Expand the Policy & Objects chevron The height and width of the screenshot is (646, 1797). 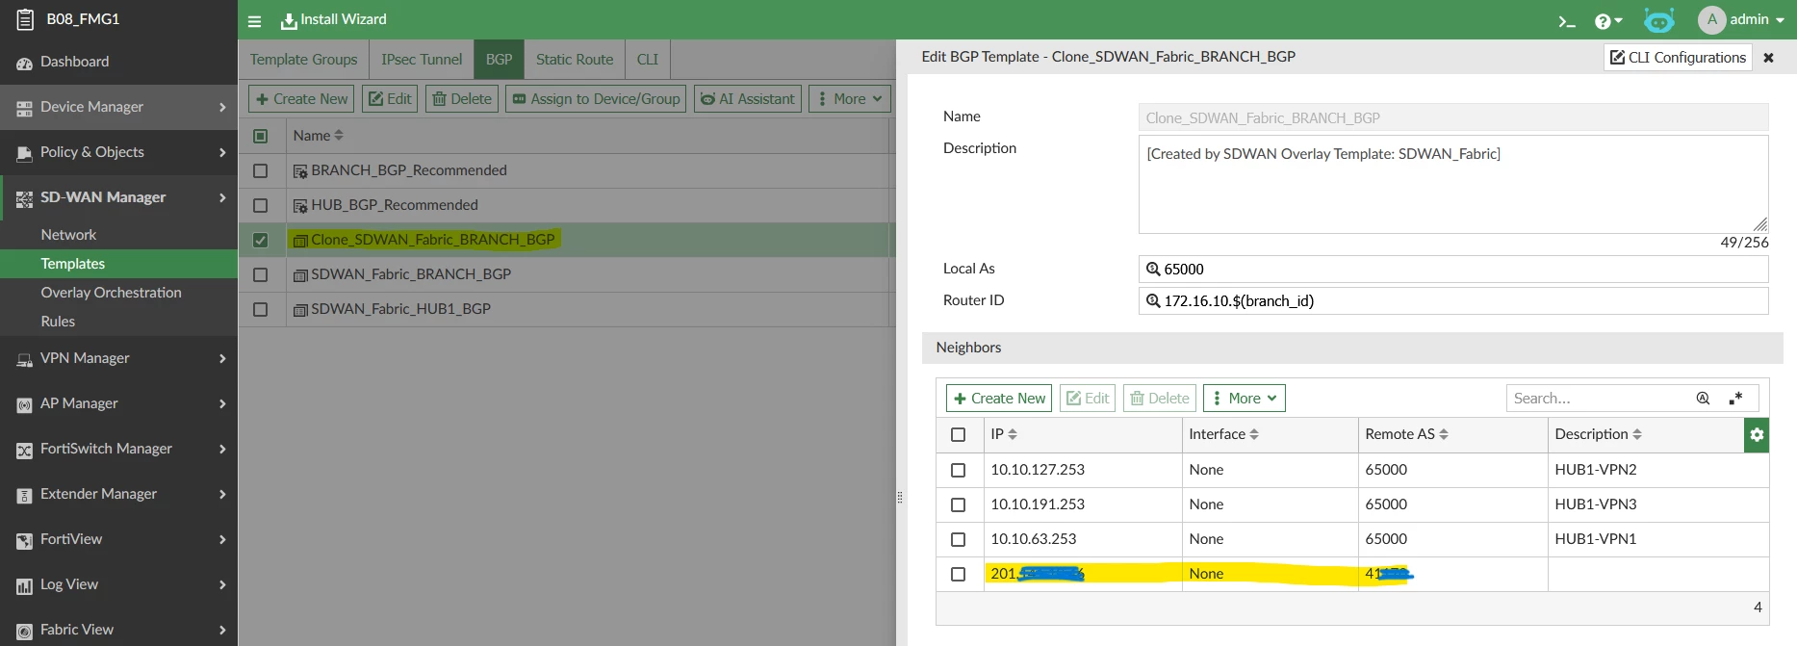[x=222, y=152]
